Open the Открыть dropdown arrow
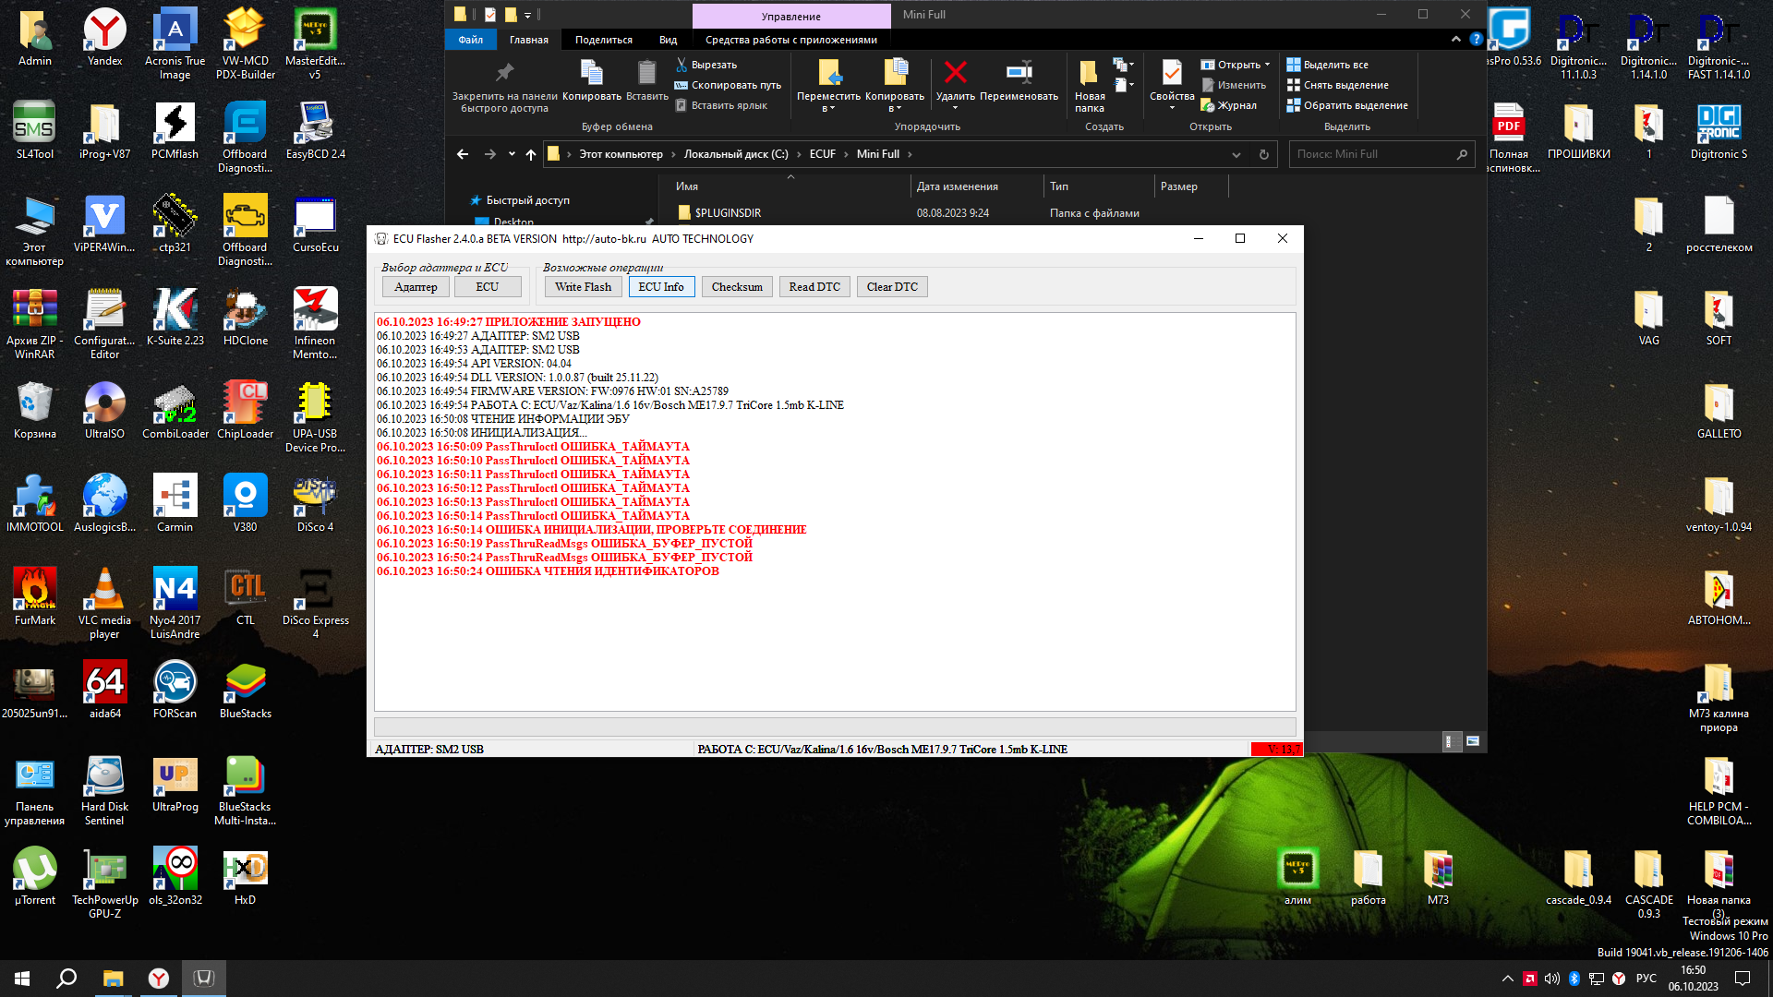 (x=1268, y=65)
